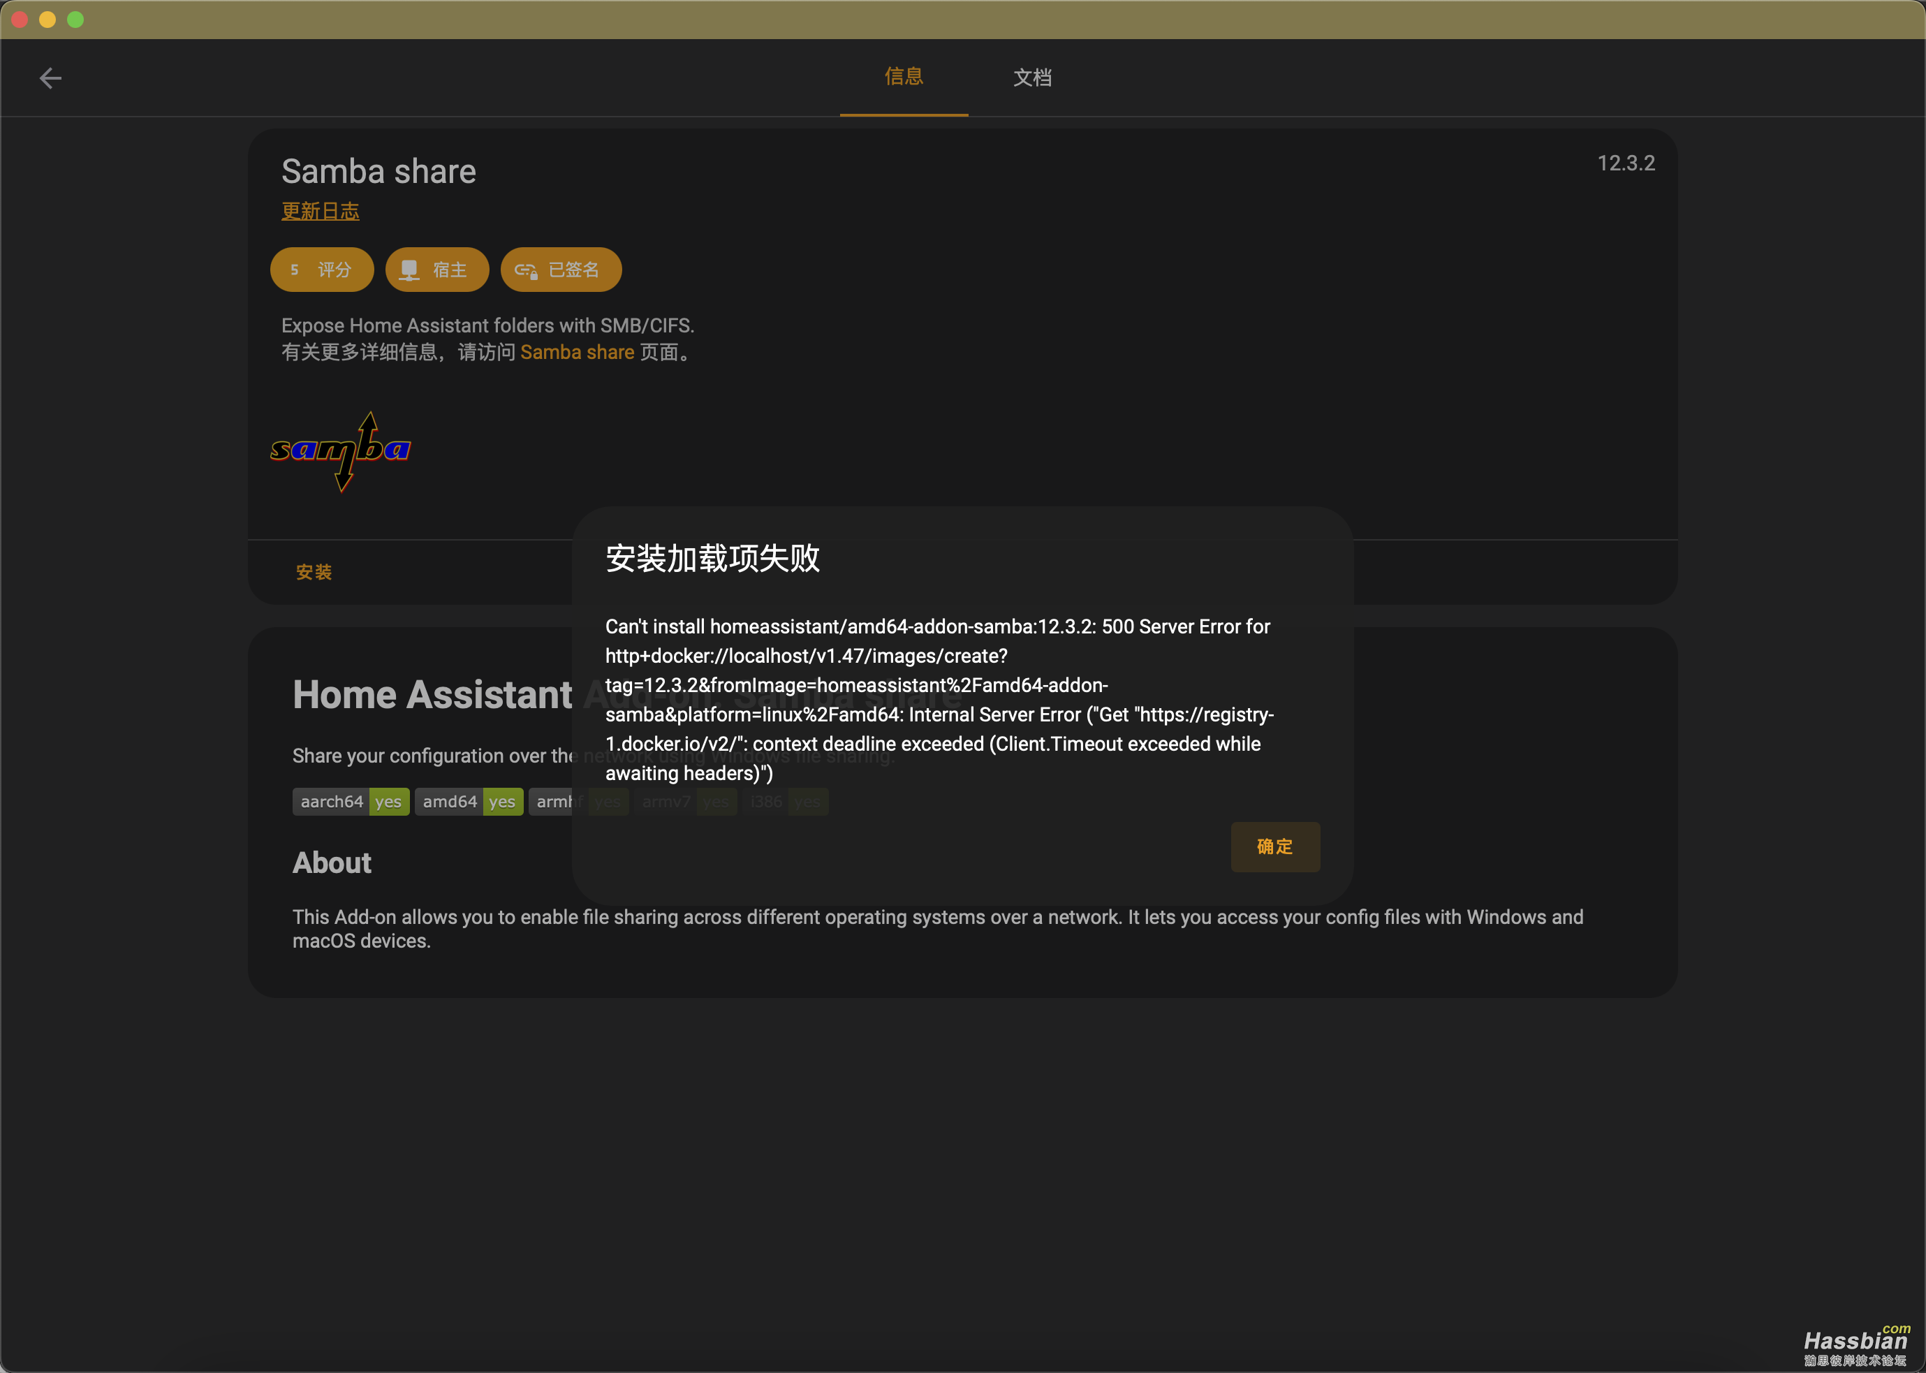The width and height of the screenshot is (1926, 1373).
Task: Click the Samba logo image
Action: coord(341,451)
